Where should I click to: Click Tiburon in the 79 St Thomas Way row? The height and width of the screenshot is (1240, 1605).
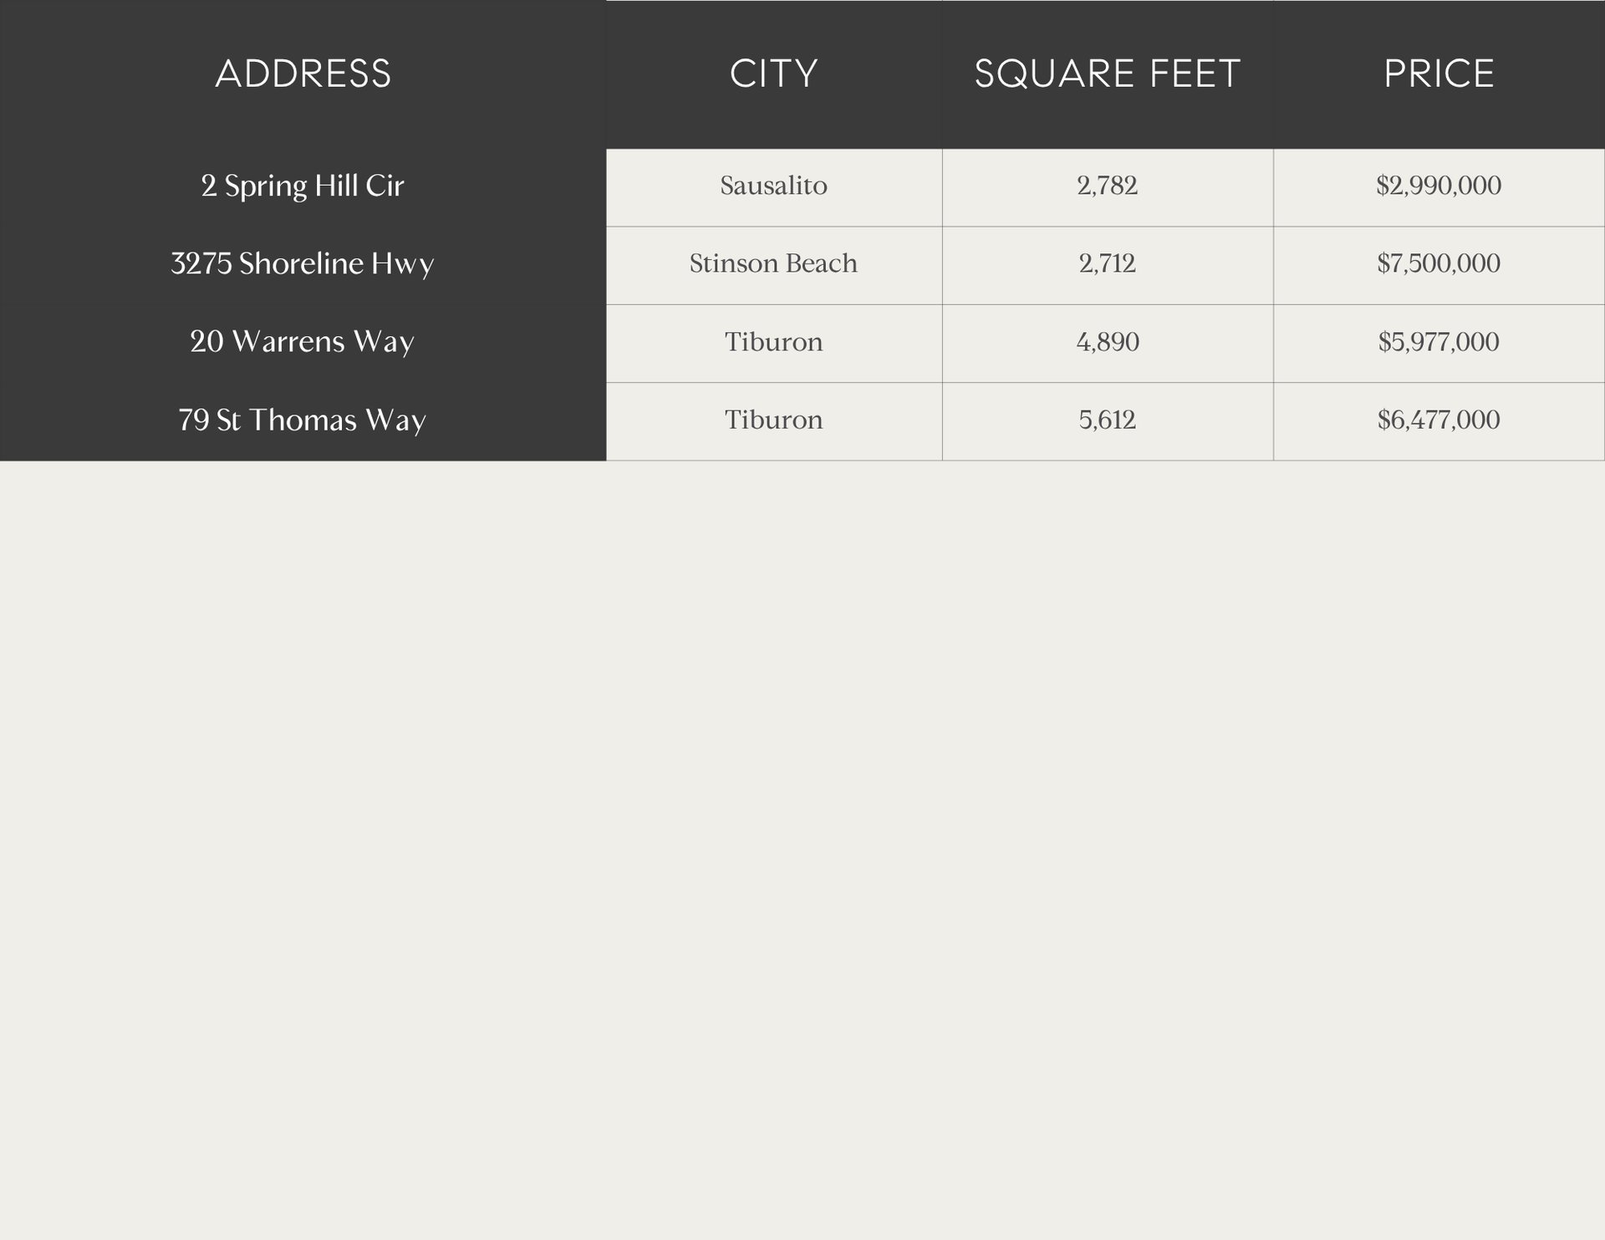coord(774,421)
